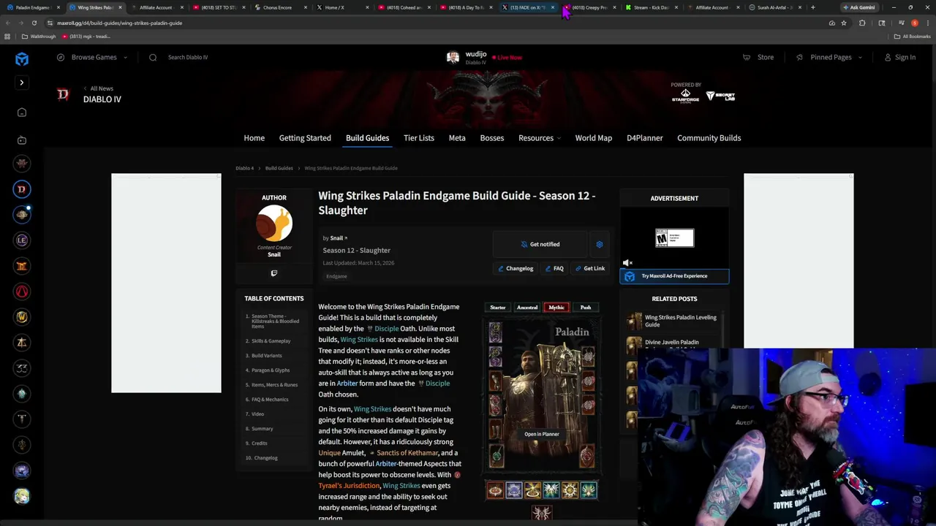The height and width of the screenshot is (526, 936).
Task: Select the Last Epoch LE sidebar icon
Action: point(22,240)
